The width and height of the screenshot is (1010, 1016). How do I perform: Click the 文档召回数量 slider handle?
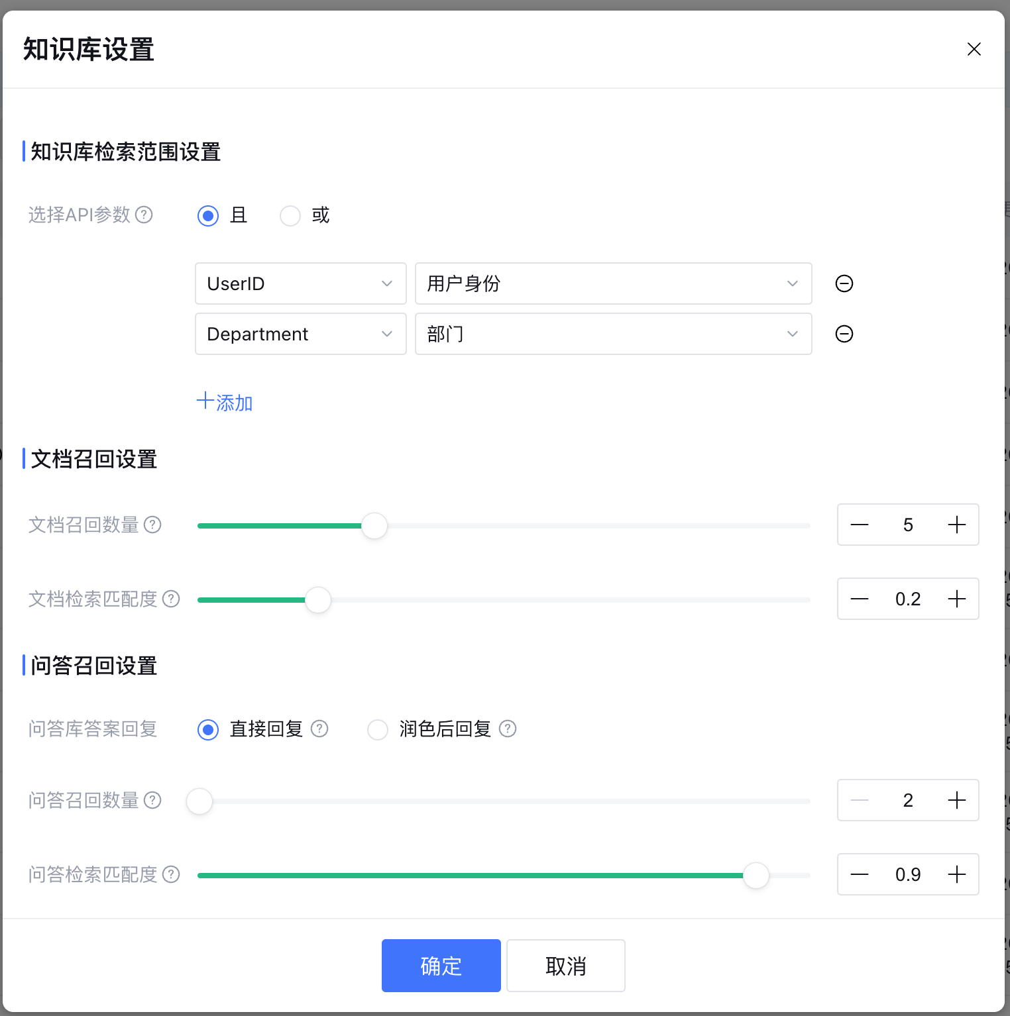click(x=374, y=526)
